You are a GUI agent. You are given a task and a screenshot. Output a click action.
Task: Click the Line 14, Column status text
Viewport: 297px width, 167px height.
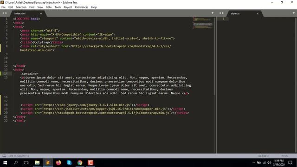tap(19, 156)
